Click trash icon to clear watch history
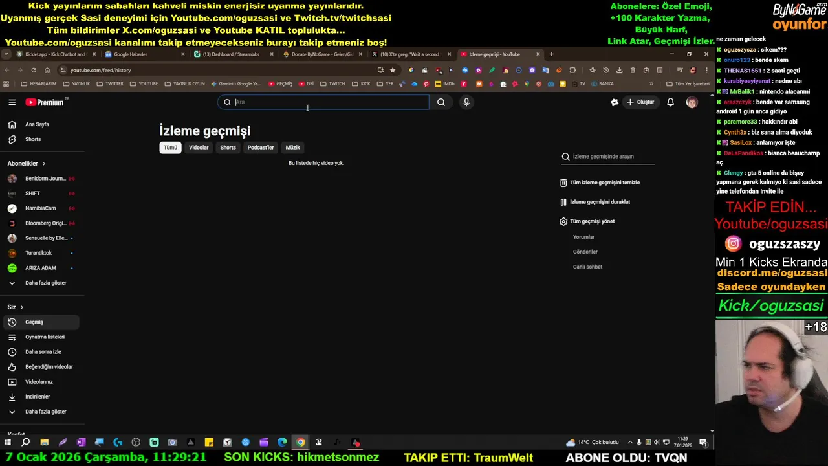 pyautogui.click(x=563, y=183)
